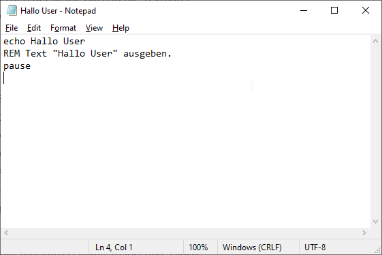382x255 pixels.
Task: Click the UTF-8 encoding indicator
Action: [x=315, y=247]
